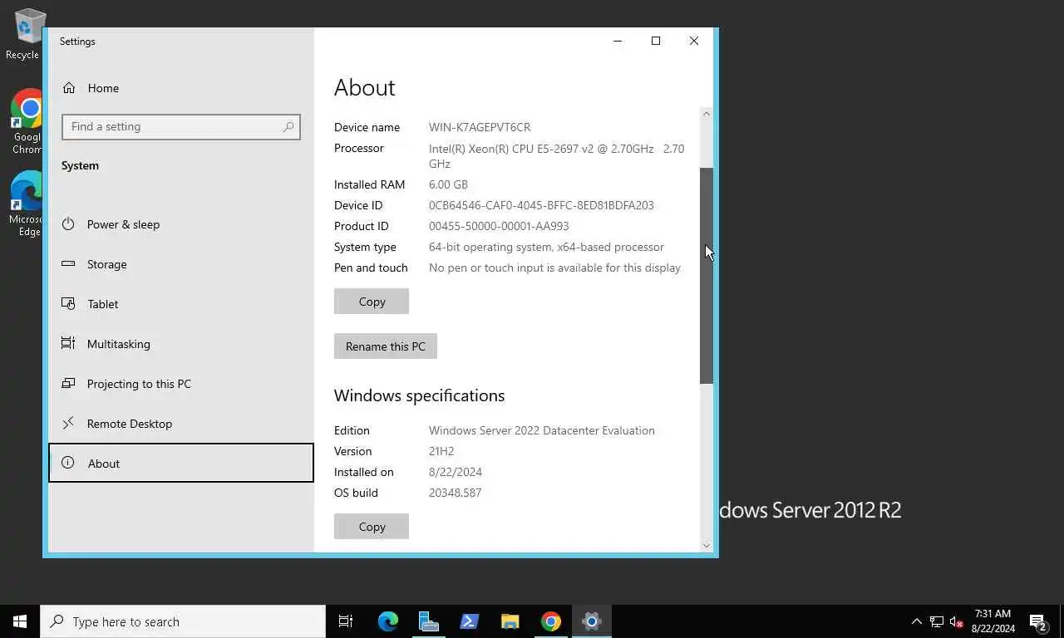The height and width of the screenshot is (638, 1064).
Task: Click Rename this PC button
Action: point(386,346)
